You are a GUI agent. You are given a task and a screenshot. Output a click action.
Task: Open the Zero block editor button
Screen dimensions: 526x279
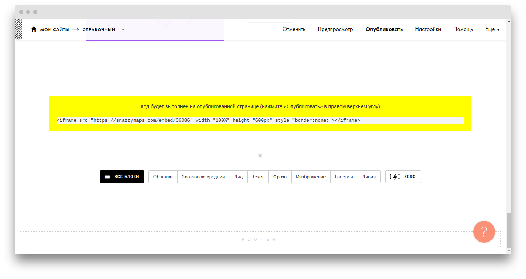(403, 177)
